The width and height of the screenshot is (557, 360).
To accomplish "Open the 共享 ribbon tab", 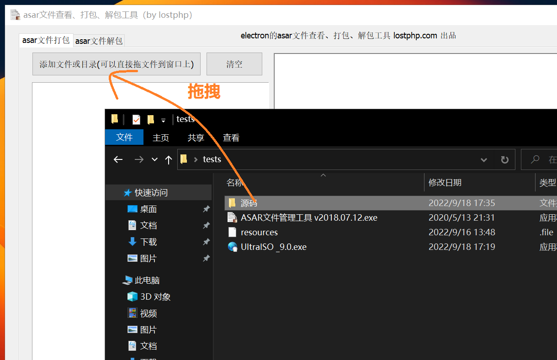I will tap(196, 138).
